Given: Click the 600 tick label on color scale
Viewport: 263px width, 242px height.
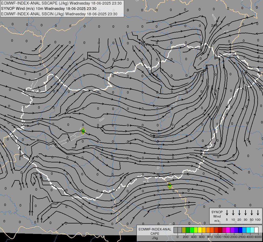Looking at the screenshot, I should click(202, 237).
